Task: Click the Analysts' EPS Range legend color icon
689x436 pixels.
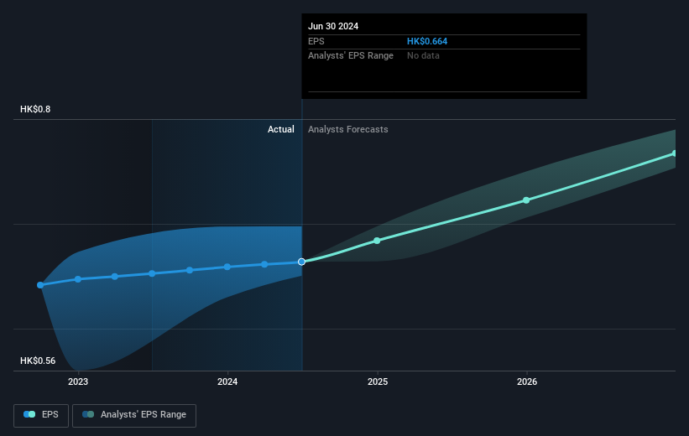Action: (x=88, y=414)
